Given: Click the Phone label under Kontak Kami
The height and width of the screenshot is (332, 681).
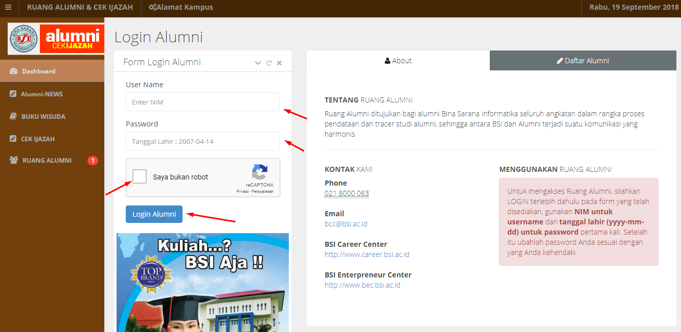Looking at the screenshot, I should pyautogui.click(x=336, y=183).
